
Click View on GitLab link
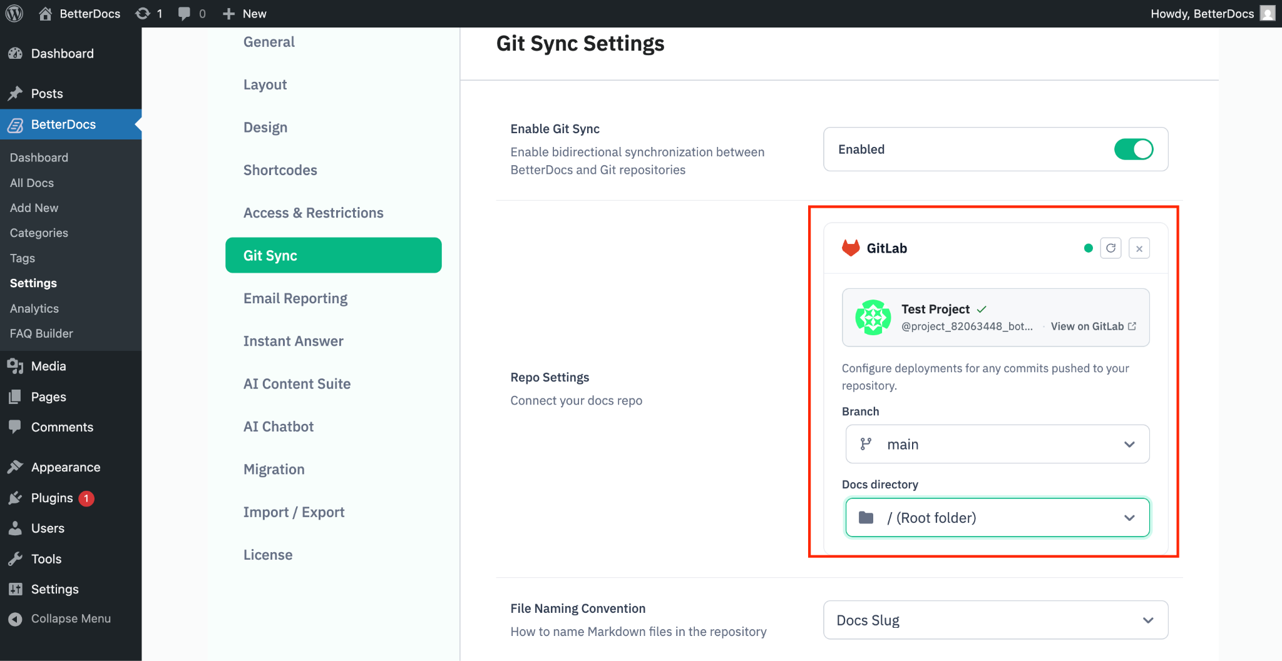(x=1093, y=326)
